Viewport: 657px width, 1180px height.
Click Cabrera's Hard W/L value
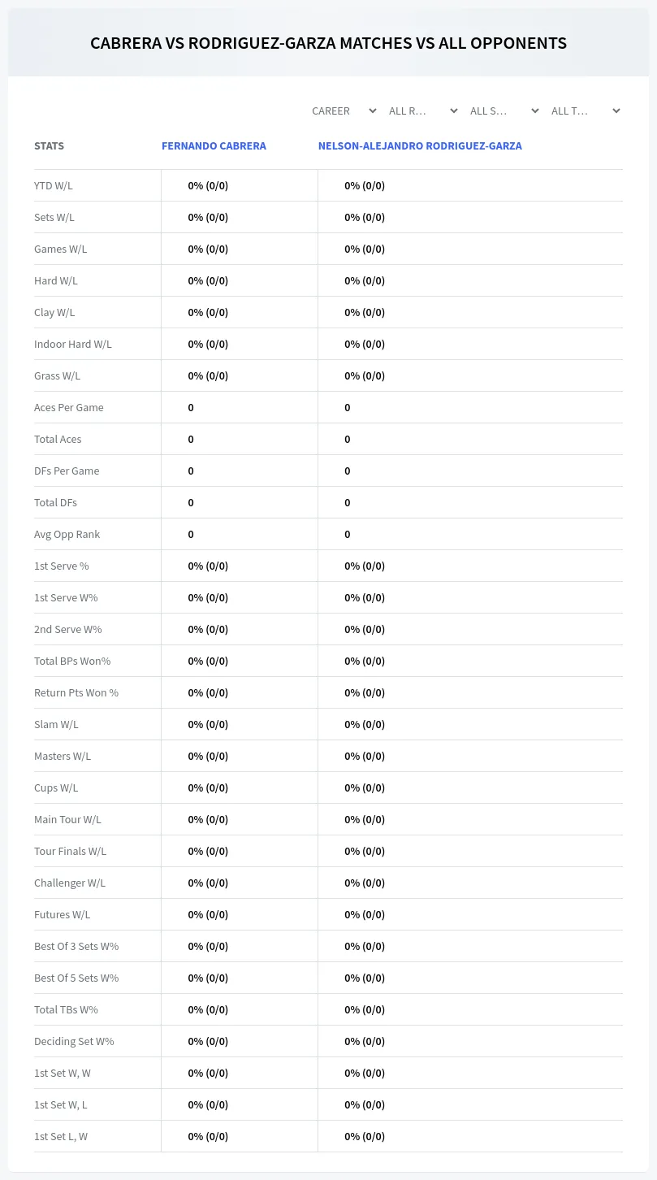pos(208,280)
